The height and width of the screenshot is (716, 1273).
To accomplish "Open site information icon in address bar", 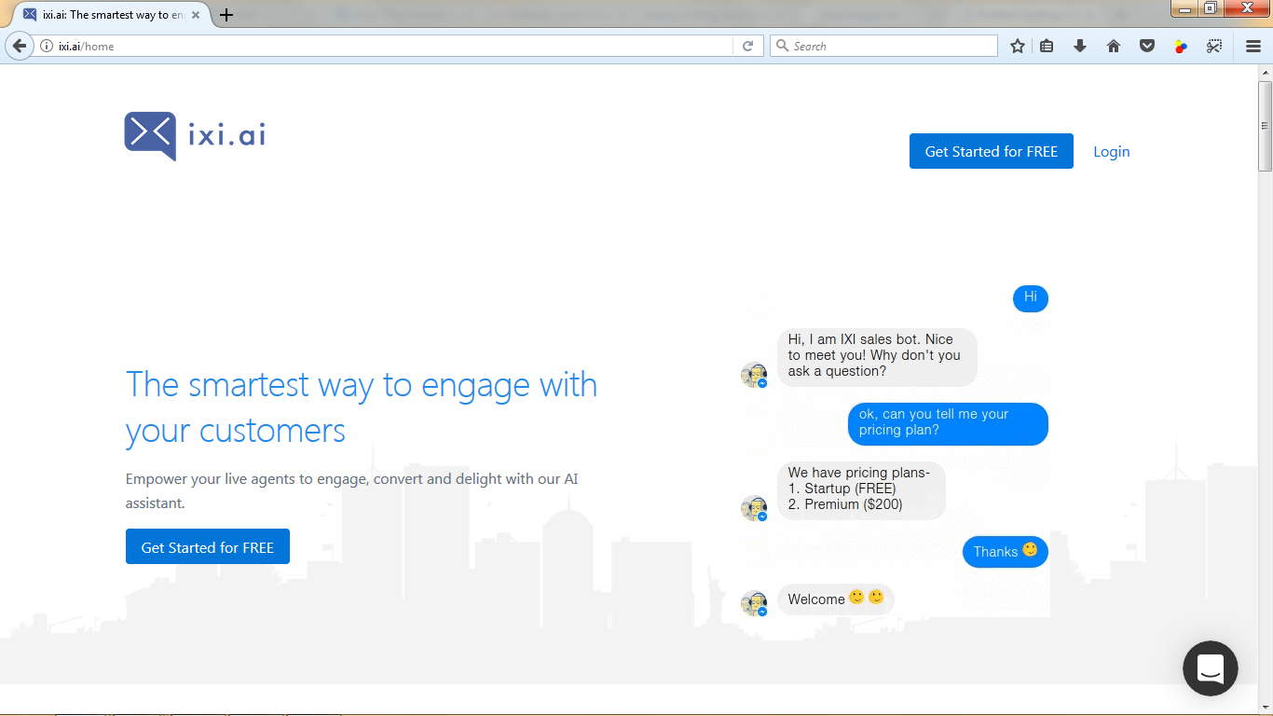I will [x=47, y=46].
